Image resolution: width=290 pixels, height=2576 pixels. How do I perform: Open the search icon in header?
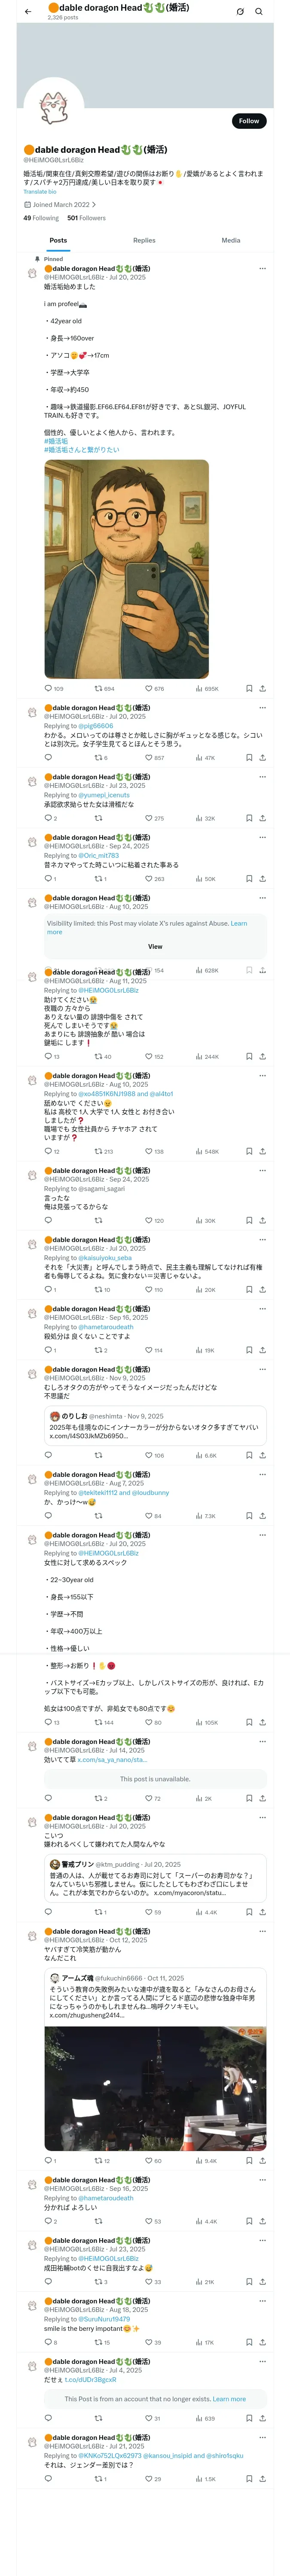(x=259, y=12)
